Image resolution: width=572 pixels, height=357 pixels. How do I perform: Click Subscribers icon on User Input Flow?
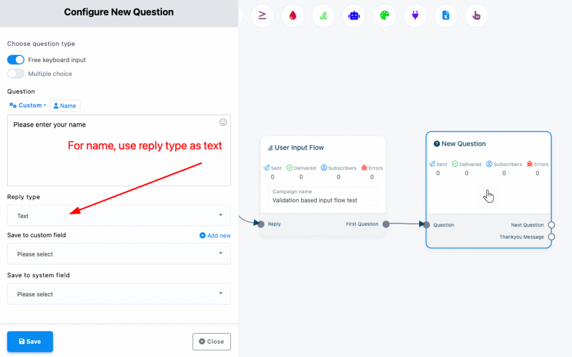point(323,167)
